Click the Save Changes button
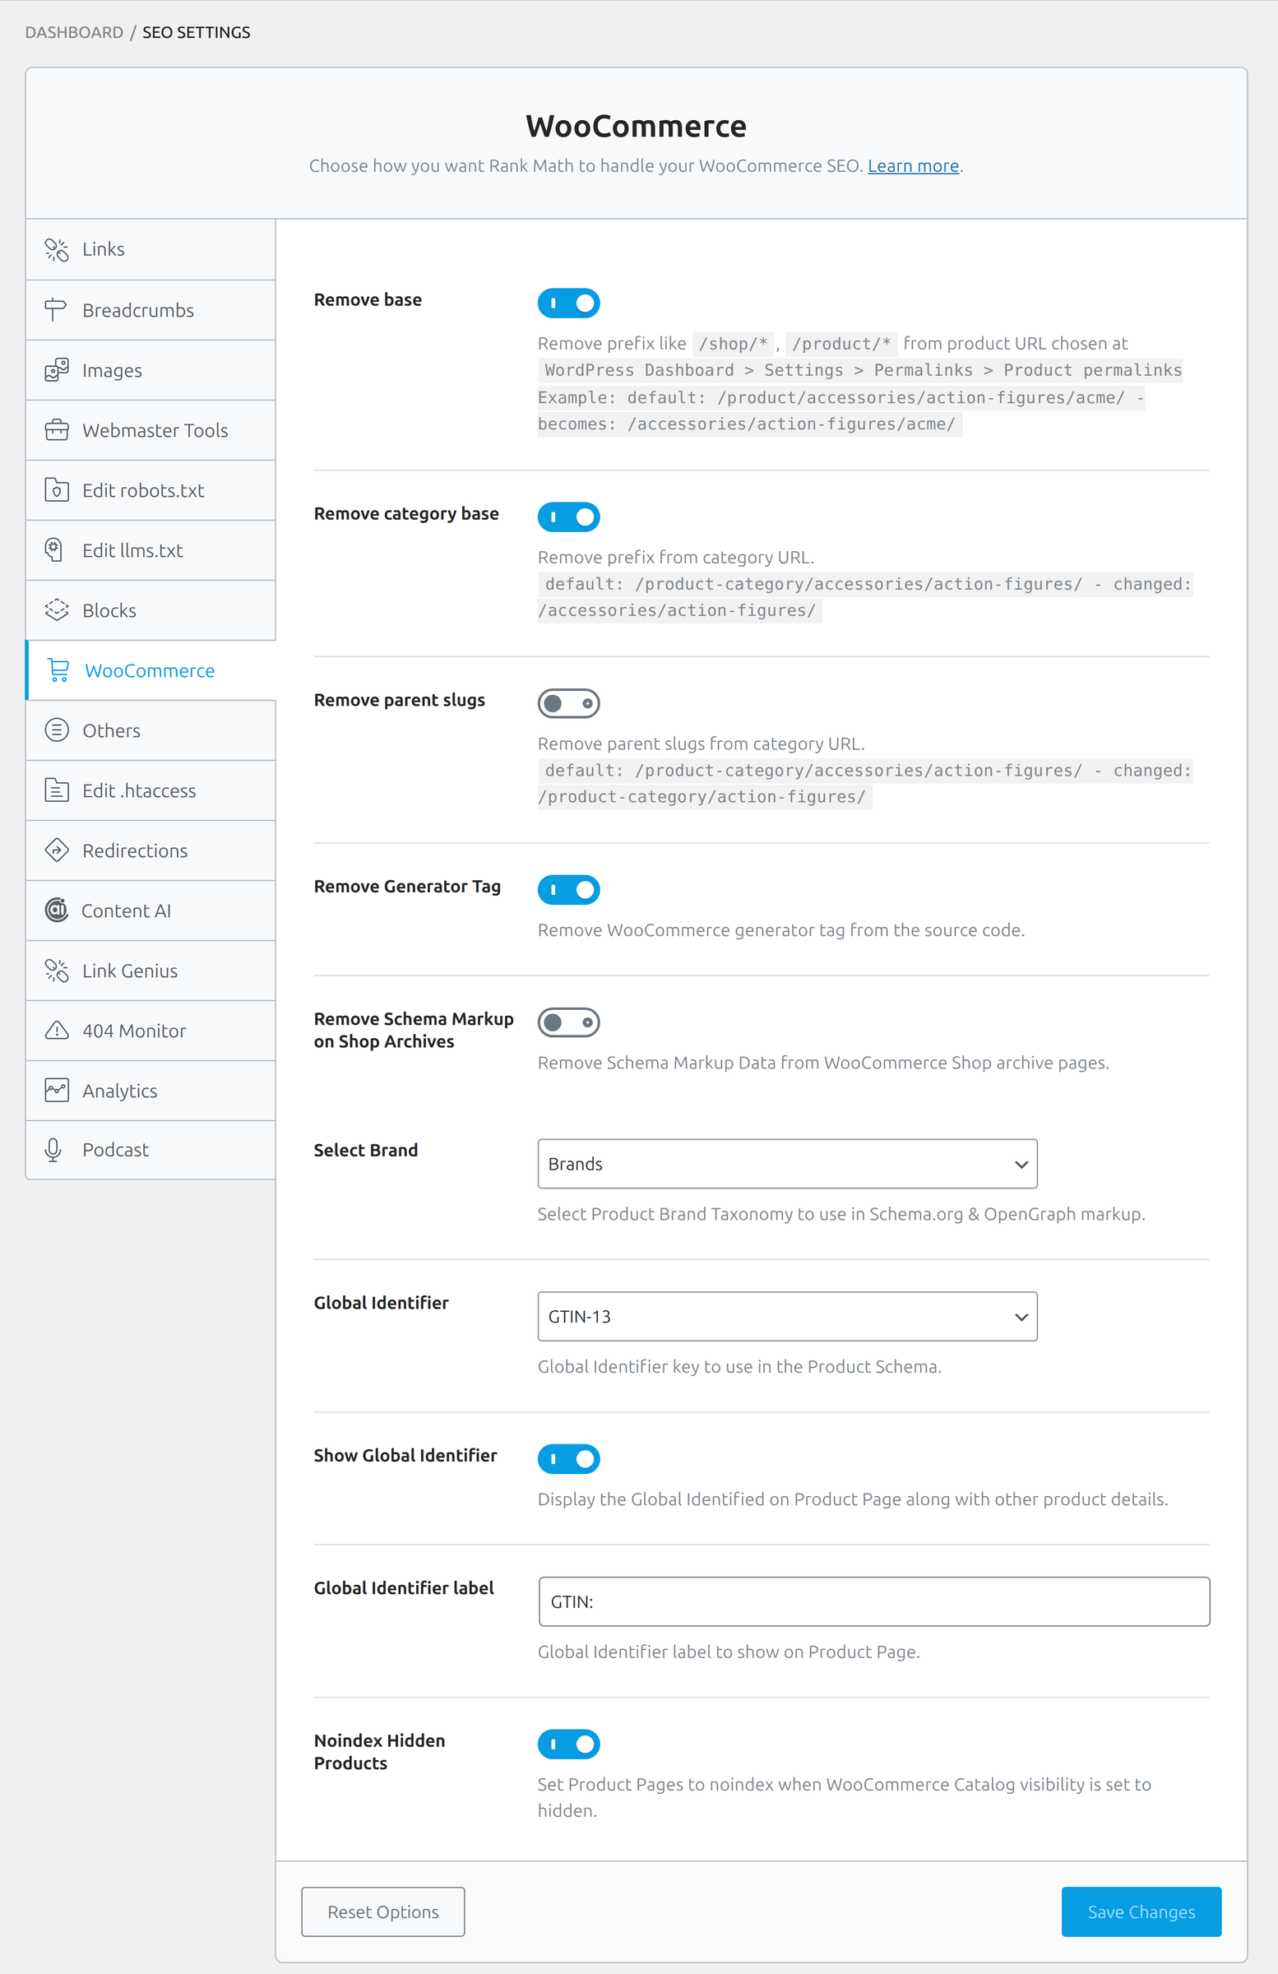The width and height of the screenshot is (1278, 1974). click(x=1141, y=1911)
